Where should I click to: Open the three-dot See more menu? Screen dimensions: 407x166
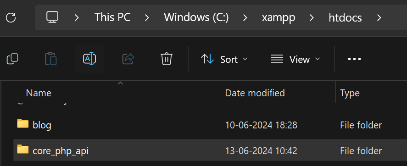tap(354, 59)
